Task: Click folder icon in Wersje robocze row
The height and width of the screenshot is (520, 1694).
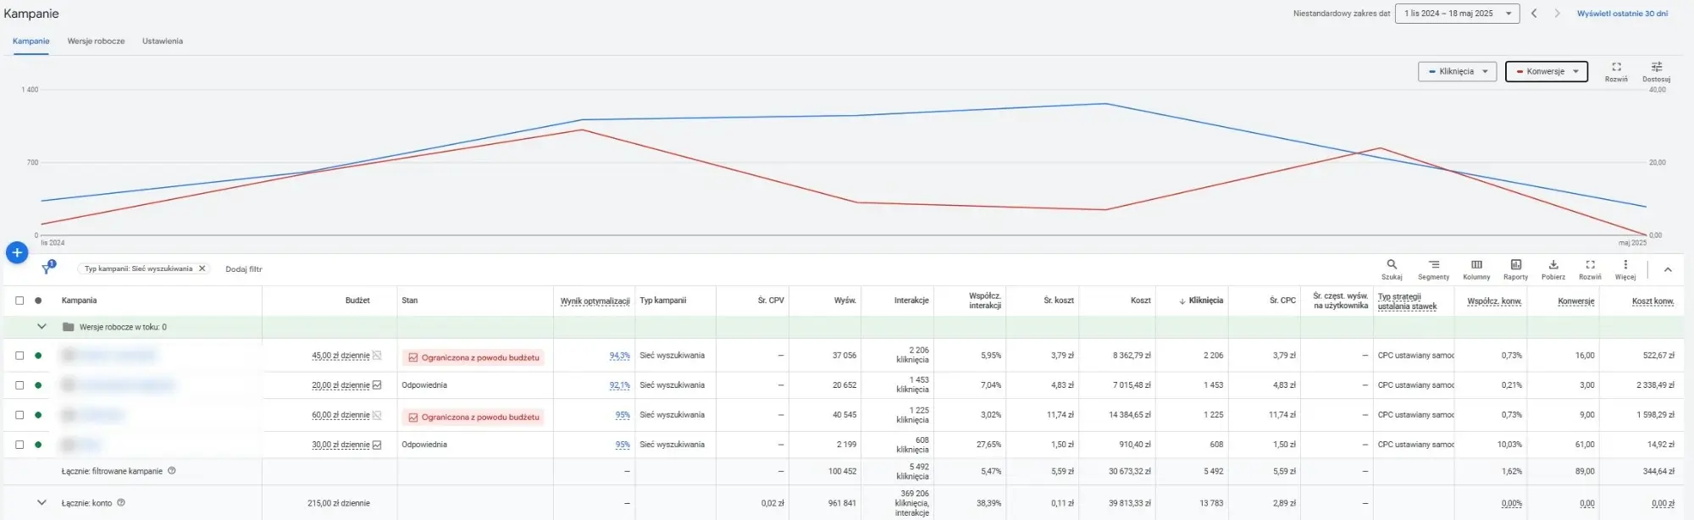Action: 69,327
